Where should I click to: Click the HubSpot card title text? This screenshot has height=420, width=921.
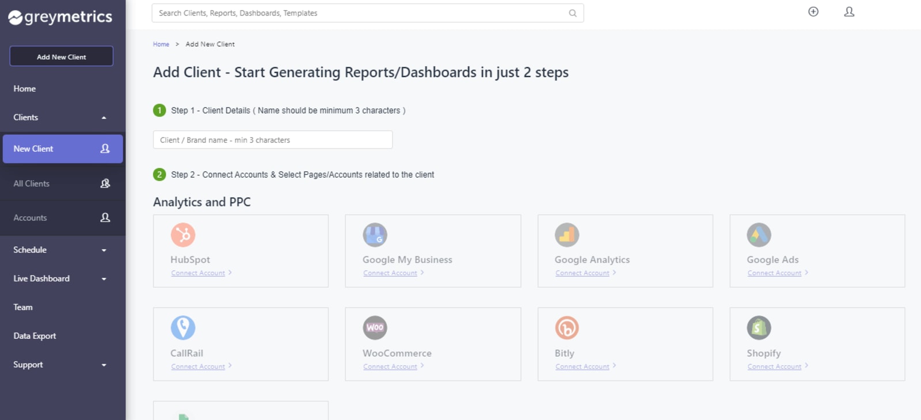click(190, 259)
